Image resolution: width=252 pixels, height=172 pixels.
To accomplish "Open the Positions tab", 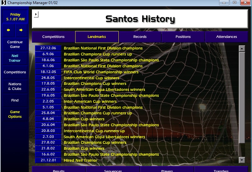I will [183, 37].
